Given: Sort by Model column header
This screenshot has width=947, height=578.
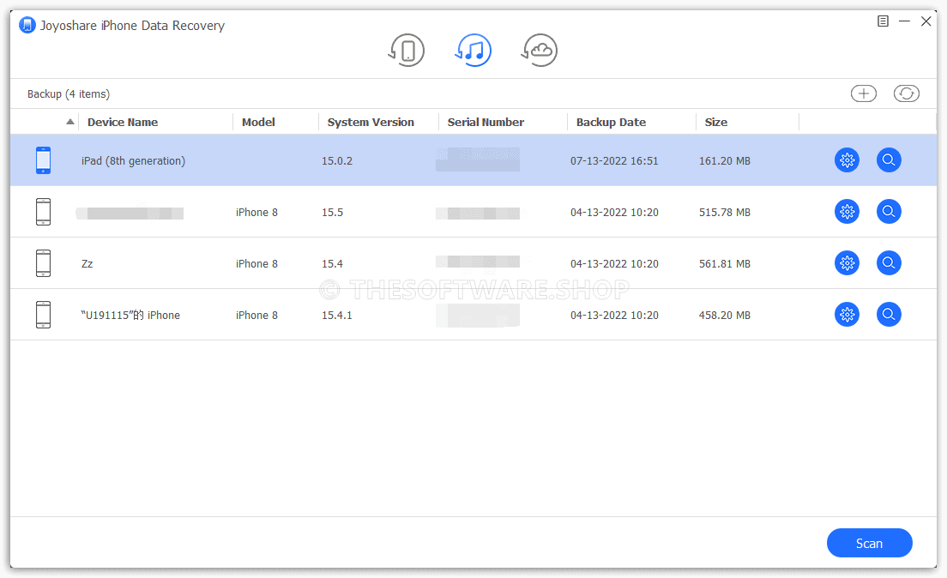Looking at the screenshot, I should tap(258, 122).
